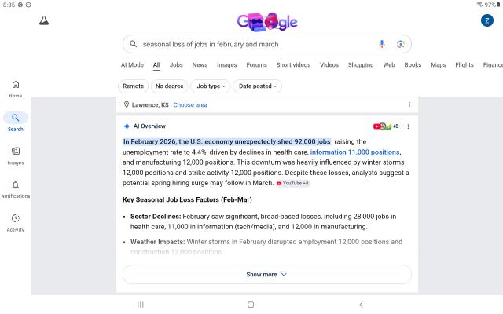Open Search Labs flask icon

point(44,20)
